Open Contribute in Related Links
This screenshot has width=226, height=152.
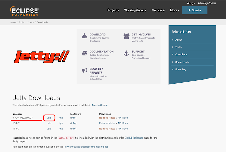181,54
